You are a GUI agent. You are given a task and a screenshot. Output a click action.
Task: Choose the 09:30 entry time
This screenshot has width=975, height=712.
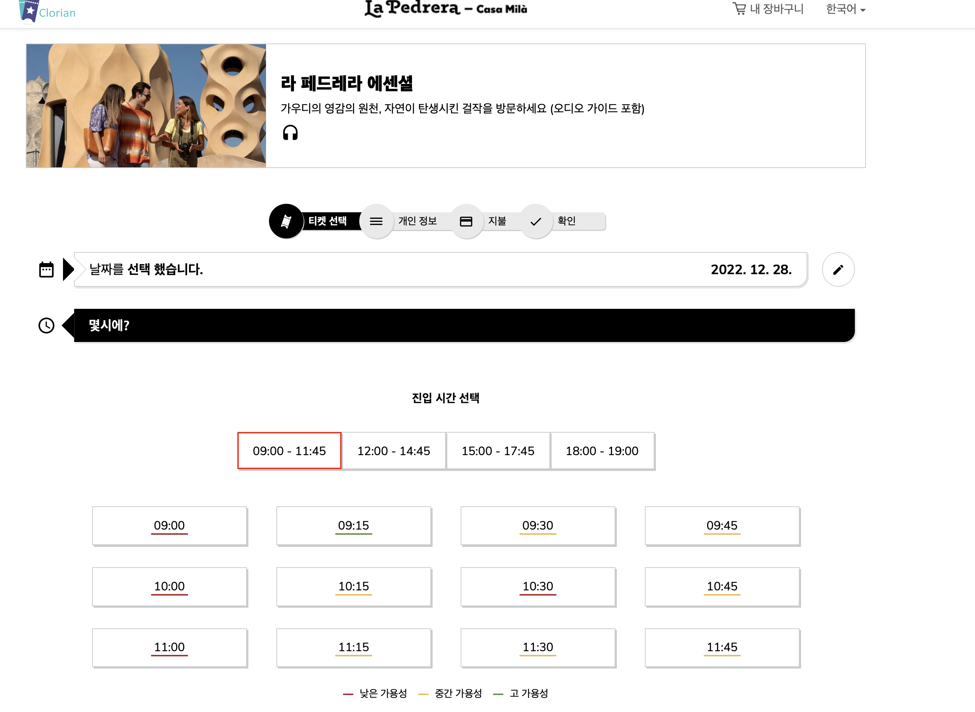[538, 526]
